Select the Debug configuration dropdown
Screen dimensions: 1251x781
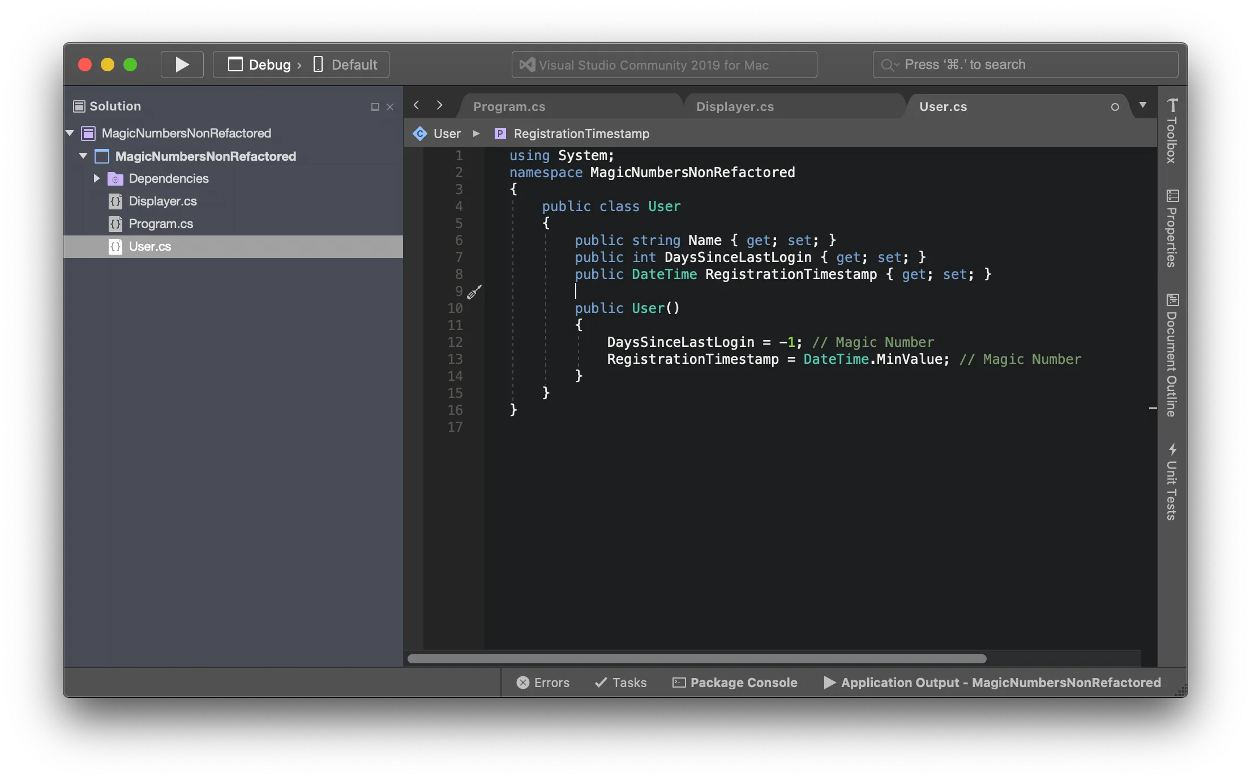point(265,65)
